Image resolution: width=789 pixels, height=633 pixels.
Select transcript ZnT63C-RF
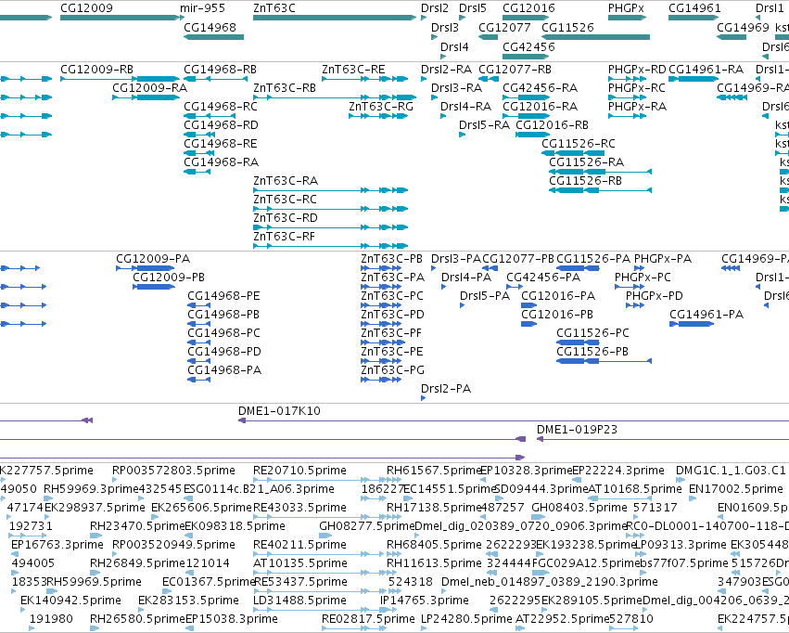pos(284,237)
